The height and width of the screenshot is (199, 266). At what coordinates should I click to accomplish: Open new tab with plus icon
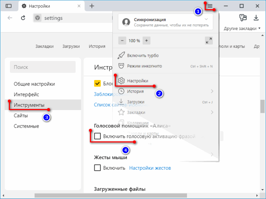coord(92,6)
